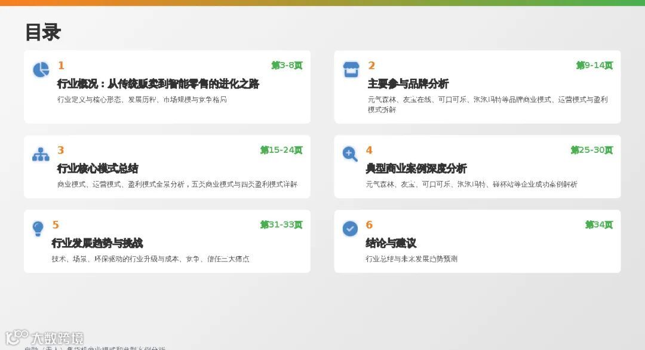Screen dimensions: 645x350
Task: Click the 目录 page title
Action: coord(43,32)
